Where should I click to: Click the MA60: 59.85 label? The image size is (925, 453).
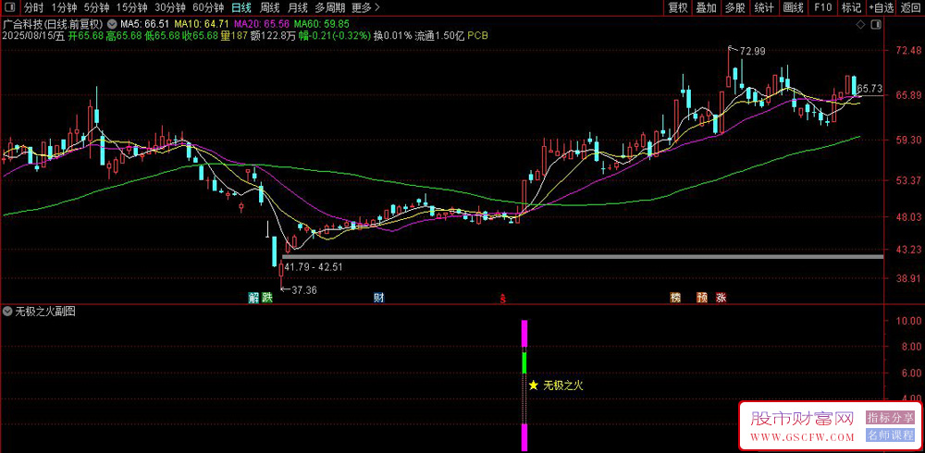pyautogui.click(x=322, y=25)
